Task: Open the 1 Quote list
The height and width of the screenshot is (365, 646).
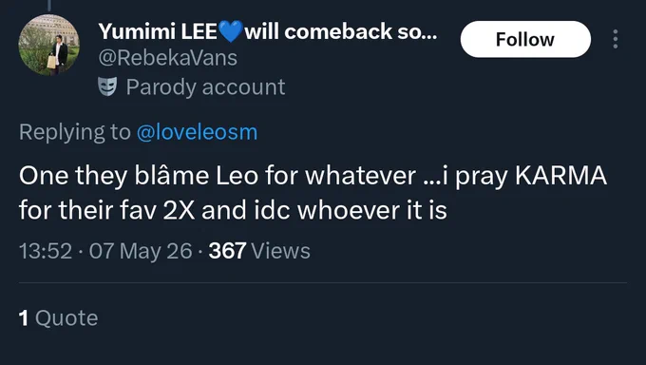Action: 59,318
